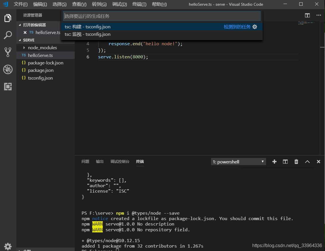Image resolution: width=325 pixels, height=251 pixels.
Task: Click the editor minimap preview
Action: point(306,23)
